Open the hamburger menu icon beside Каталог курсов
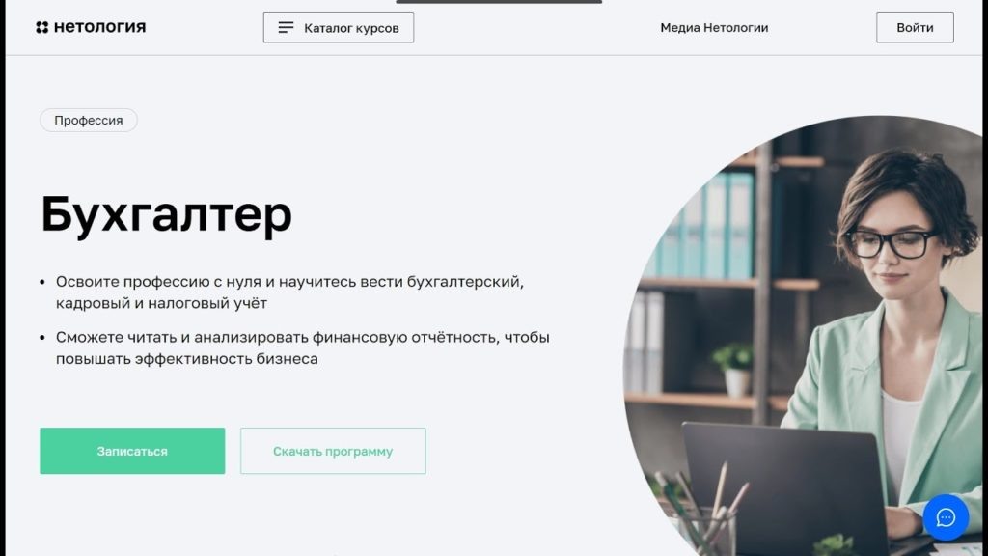The image size is (988, 556). [x=286, y=27]
